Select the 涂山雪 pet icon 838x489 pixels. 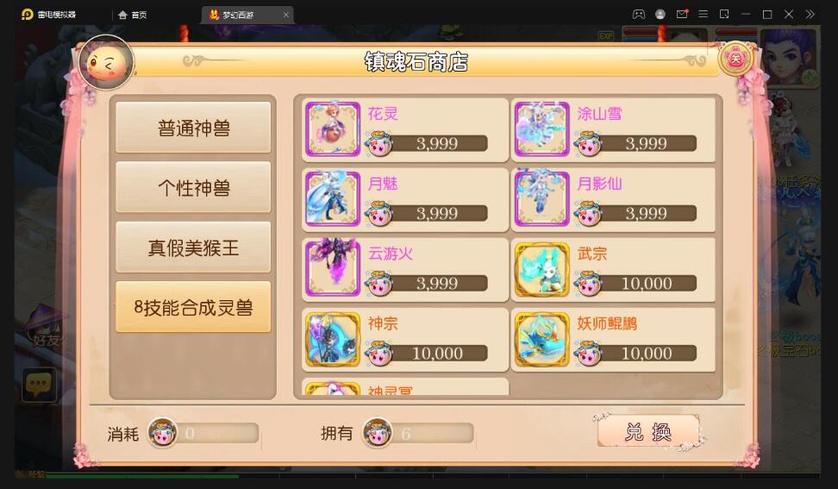(542, 129)
